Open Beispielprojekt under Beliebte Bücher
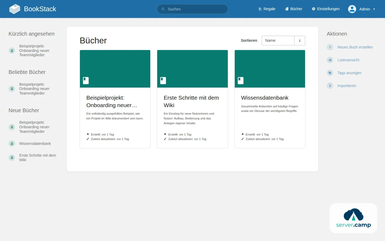 [34, 89]
